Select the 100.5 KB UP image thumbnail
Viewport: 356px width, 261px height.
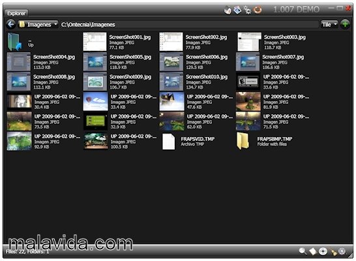(x=95, y=141)
